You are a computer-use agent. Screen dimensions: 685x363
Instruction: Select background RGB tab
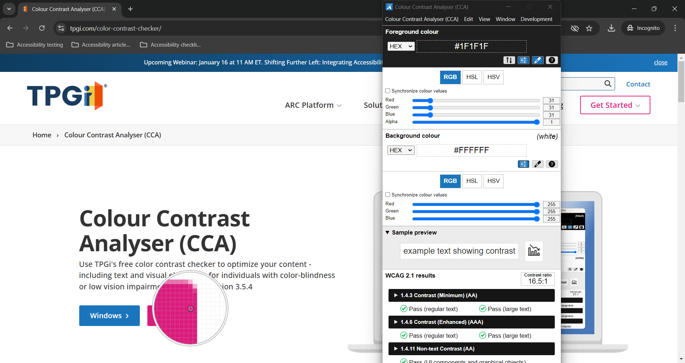tap(450, 181)
